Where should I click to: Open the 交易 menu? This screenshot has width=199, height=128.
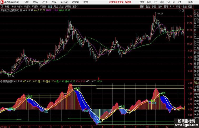[x=86, y=2]
